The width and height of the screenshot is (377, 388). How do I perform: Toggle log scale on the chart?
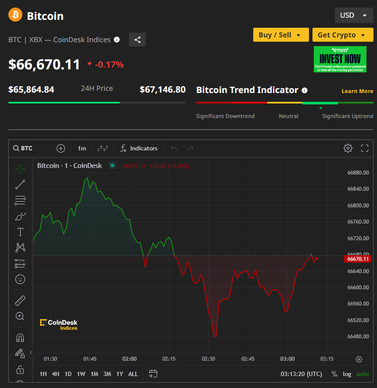(x=347, y=374)
